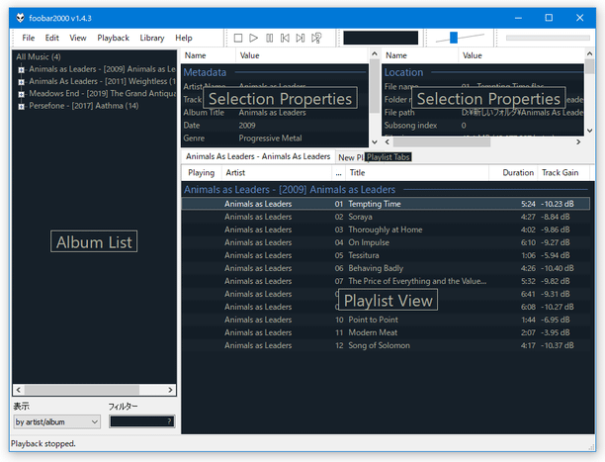Click the black visualization box in toolbar
Screen dimensions: 605x462
pos(381,38)
